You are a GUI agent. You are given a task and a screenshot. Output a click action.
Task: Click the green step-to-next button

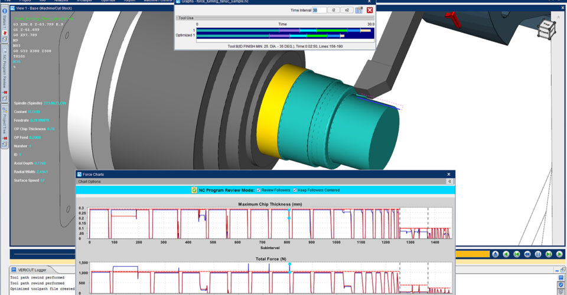coord(549,254)
